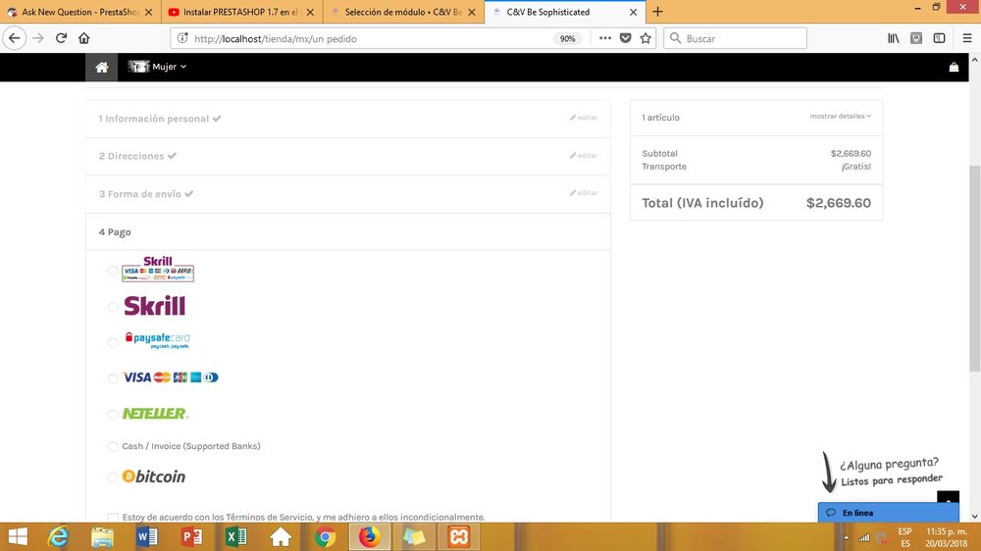This screenshot has height=551, width=981.
Task: Open the Firefox hamburger menu
Action: (967, 38)
